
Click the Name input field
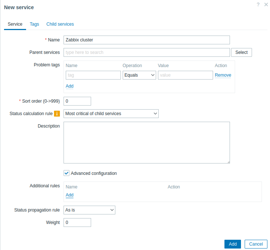pos(147,40)
